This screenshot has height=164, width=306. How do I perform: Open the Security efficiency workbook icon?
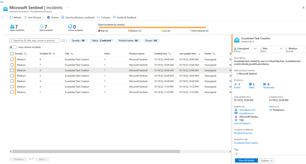[63, 17]
